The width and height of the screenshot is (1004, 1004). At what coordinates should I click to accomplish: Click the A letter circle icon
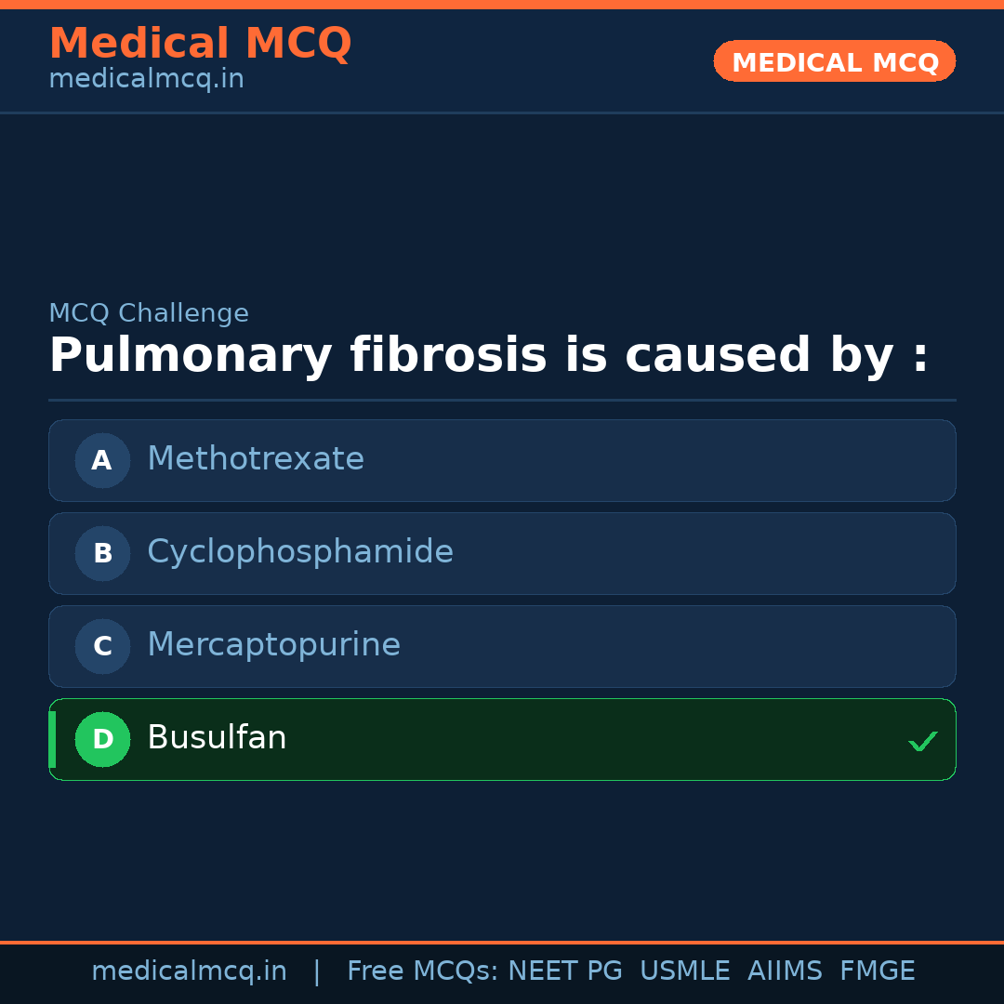coord(102,460)
